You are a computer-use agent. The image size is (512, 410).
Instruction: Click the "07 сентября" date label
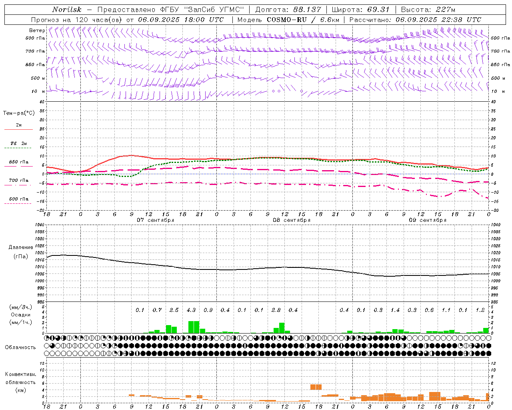[x=156, y=220]
